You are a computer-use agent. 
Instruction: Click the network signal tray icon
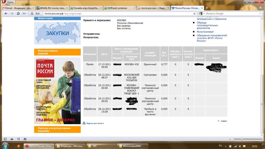(x=235, y=146)
